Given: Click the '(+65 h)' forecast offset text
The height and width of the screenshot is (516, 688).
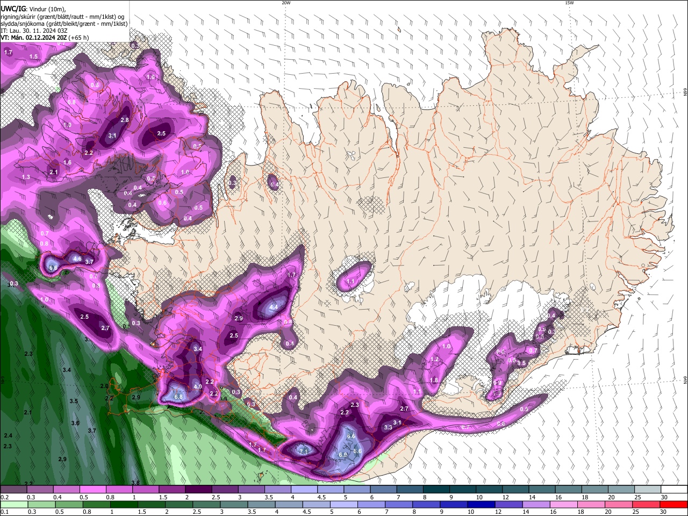Looking at the screenshot, I should coord(78,38).
